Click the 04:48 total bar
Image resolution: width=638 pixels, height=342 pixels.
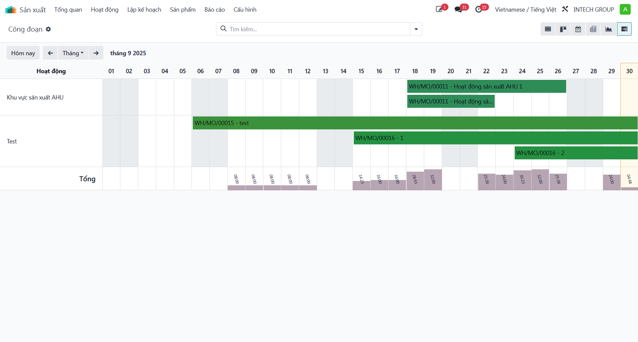(x=629, y=188)
